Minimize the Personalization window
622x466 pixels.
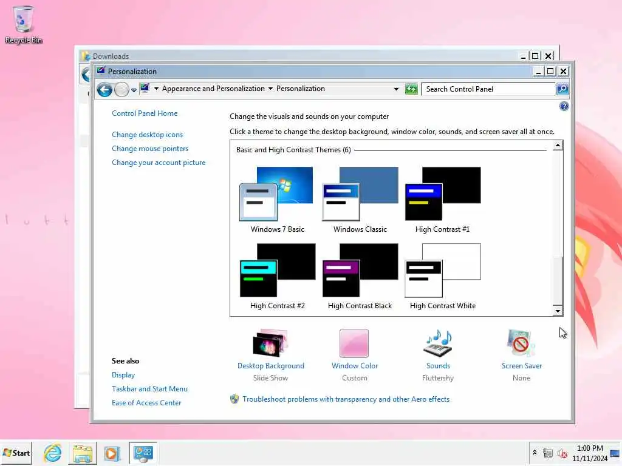coord(538,72)
